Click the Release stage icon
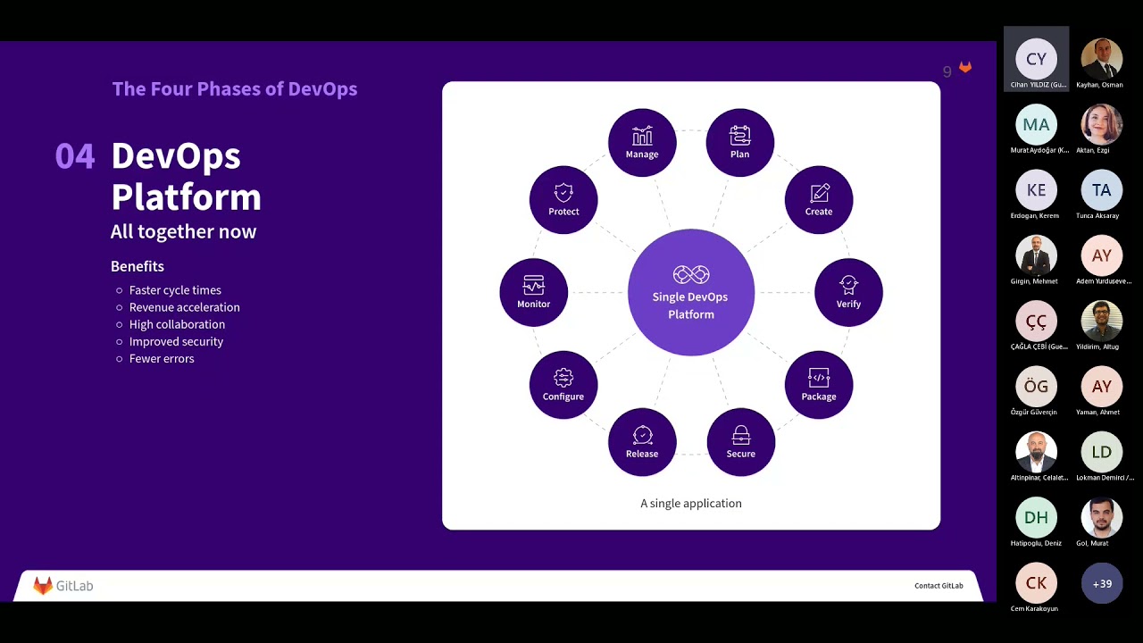Image resolution: width=1143 pixels, height=643 pixels. 642,442
